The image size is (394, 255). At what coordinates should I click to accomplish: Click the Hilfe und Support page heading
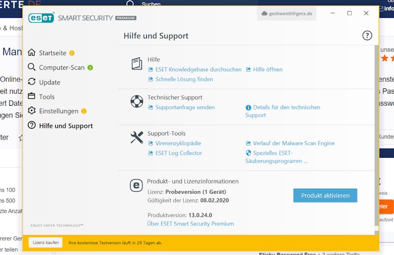tap(156, 36)
